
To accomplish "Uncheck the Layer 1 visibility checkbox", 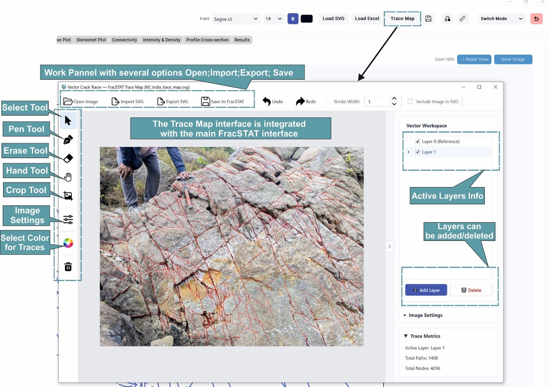I will coord(418,152).
